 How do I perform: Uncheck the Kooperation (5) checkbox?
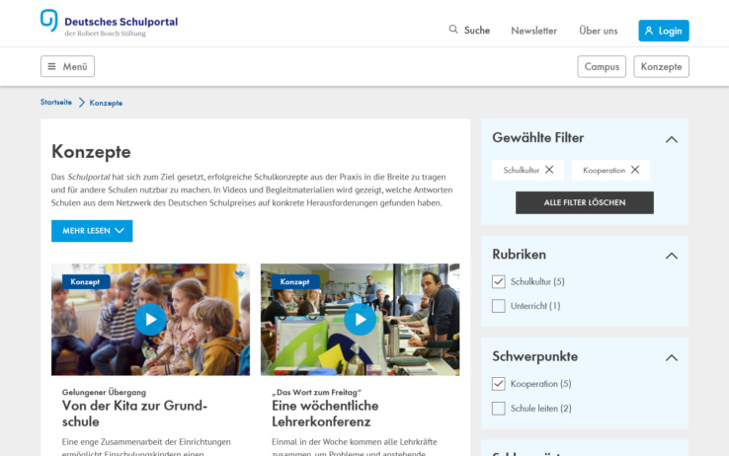(x=499, y=384)
